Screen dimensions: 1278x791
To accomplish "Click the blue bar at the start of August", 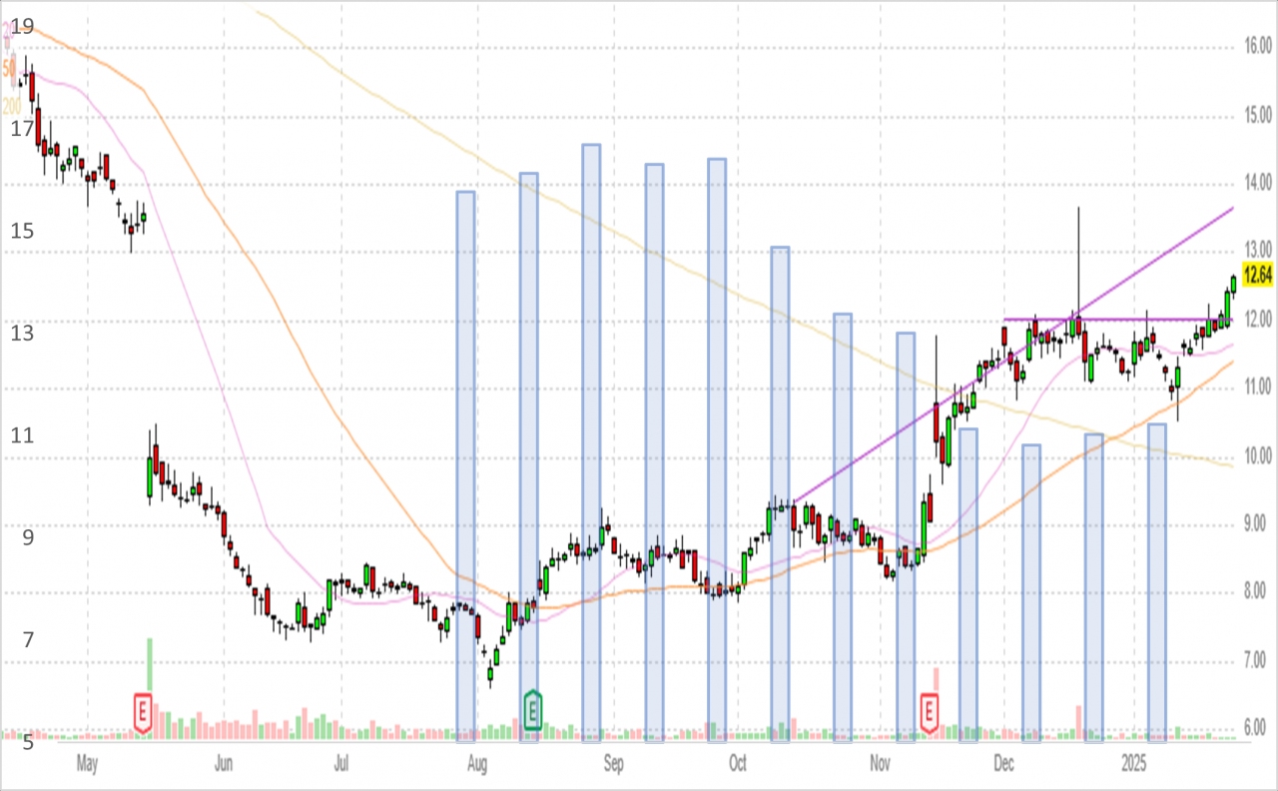I will coord(465,466).
